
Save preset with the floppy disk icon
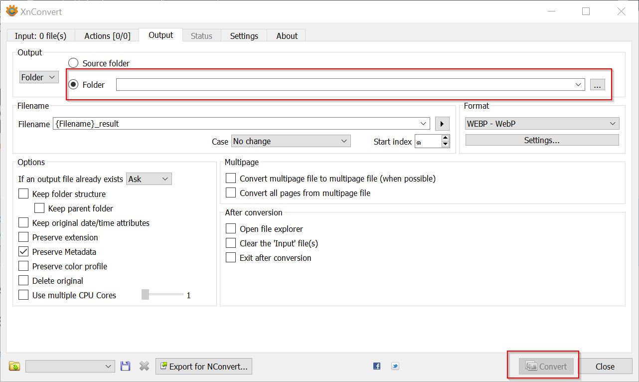point(126,367)
